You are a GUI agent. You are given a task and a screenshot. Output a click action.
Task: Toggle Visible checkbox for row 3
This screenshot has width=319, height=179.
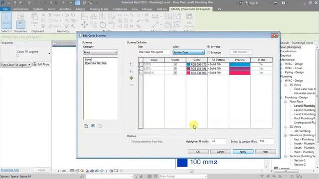[175, 73]
